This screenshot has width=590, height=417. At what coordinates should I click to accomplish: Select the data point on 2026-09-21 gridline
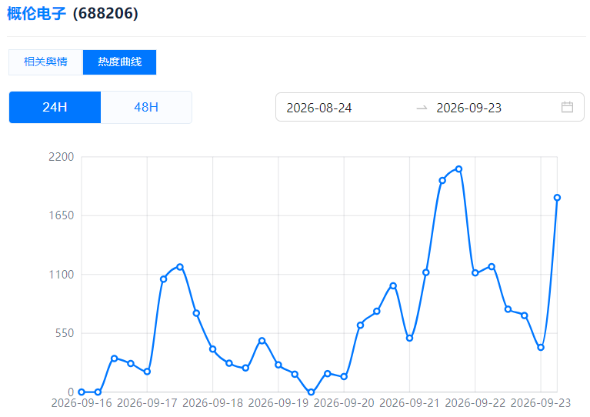coord(410,338)
